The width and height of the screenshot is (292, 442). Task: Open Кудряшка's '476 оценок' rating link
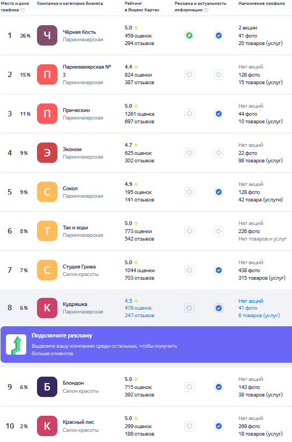coord(138,308)
